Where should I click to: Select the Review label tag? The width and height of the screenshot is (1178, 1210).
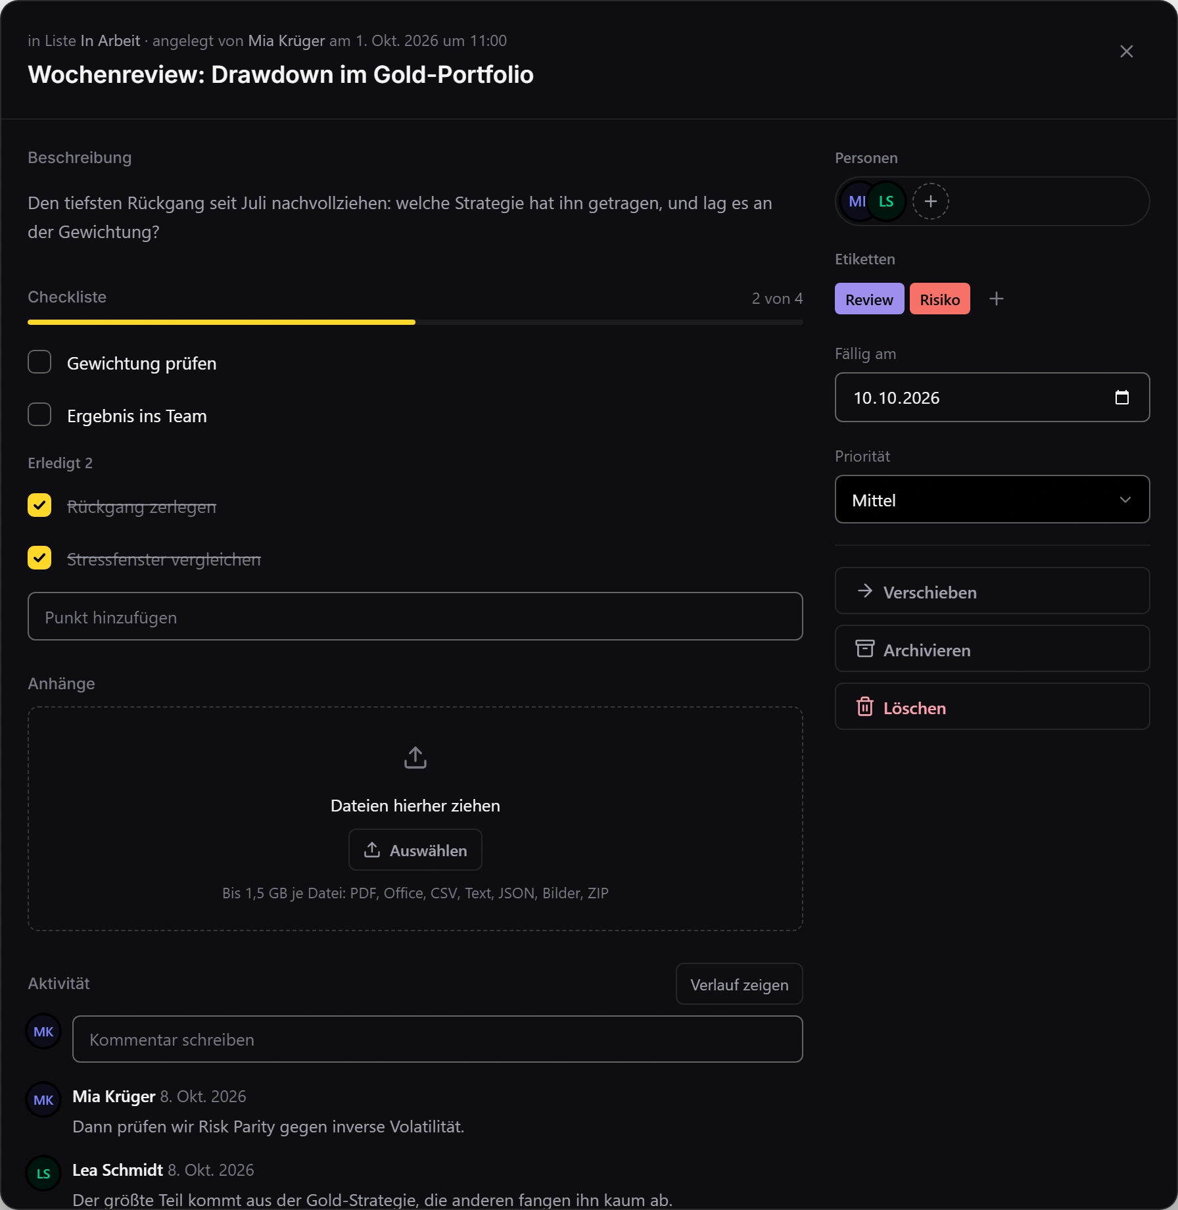click(x=869, y=299)
